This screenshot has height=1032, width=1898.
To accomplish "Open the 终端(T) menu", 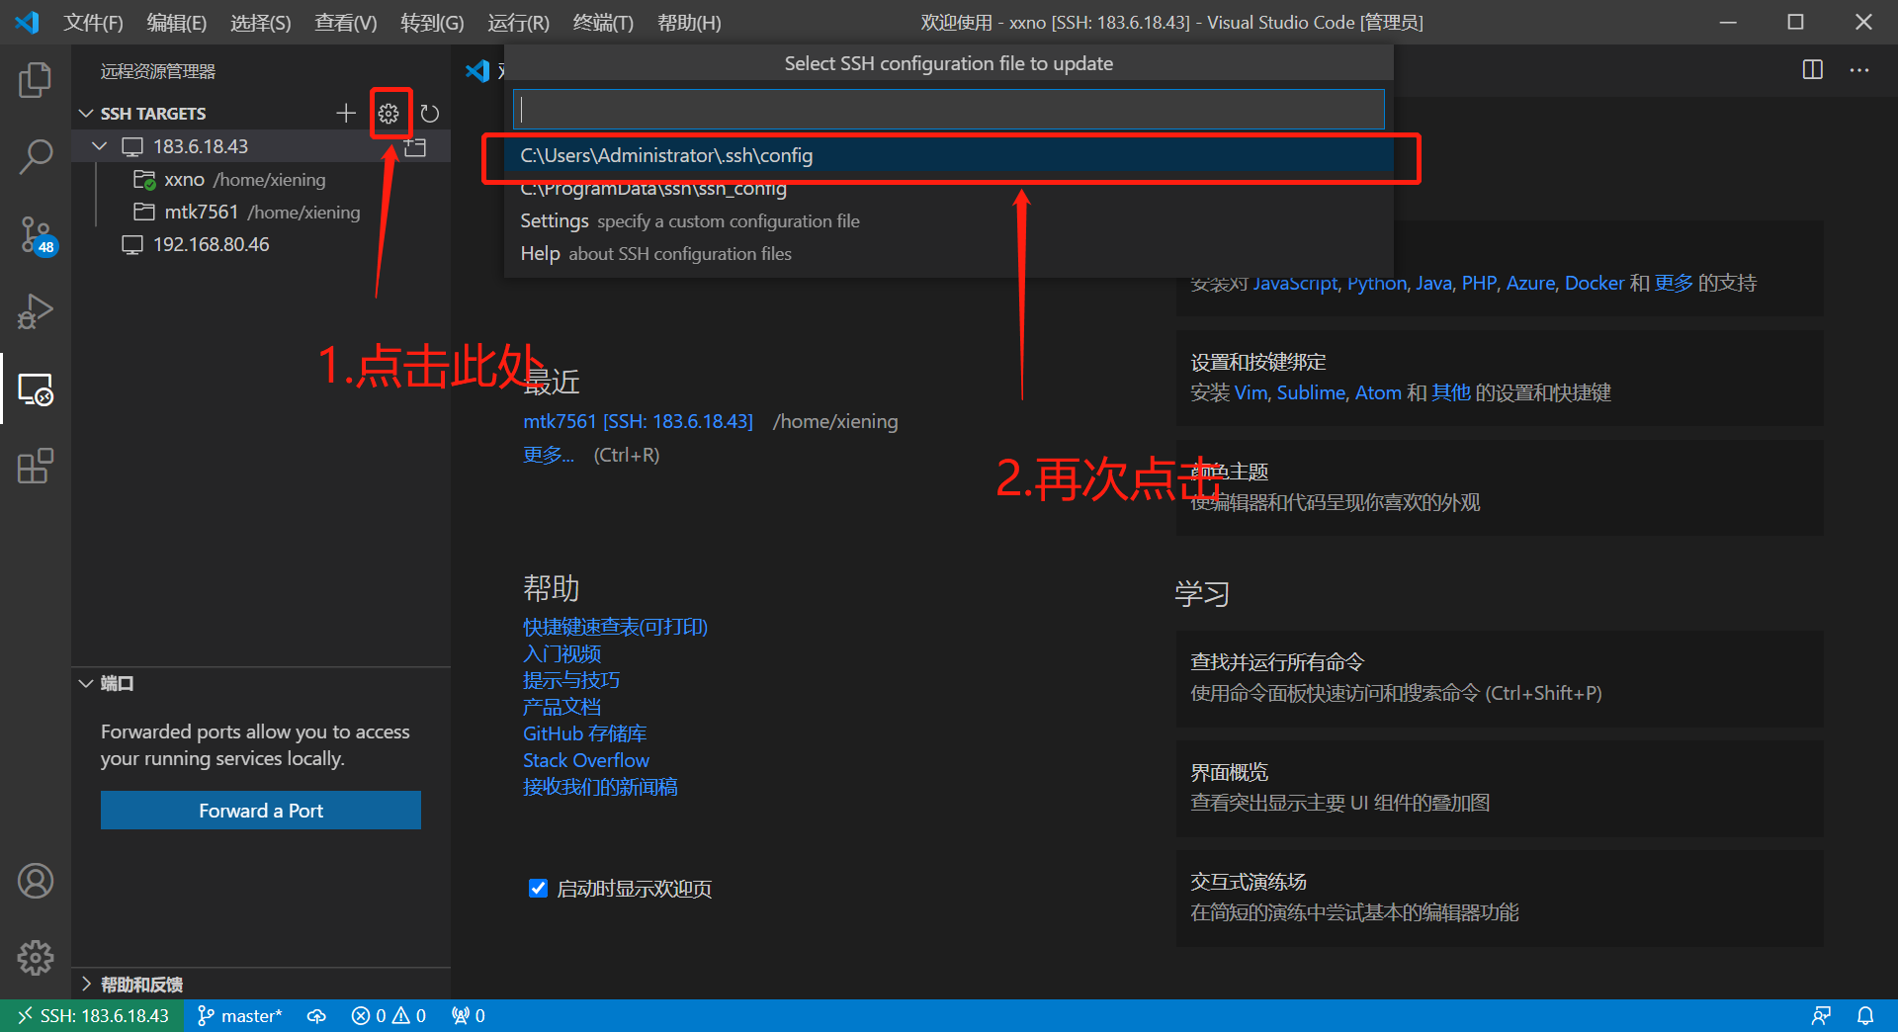I will [x=603, y=22].
